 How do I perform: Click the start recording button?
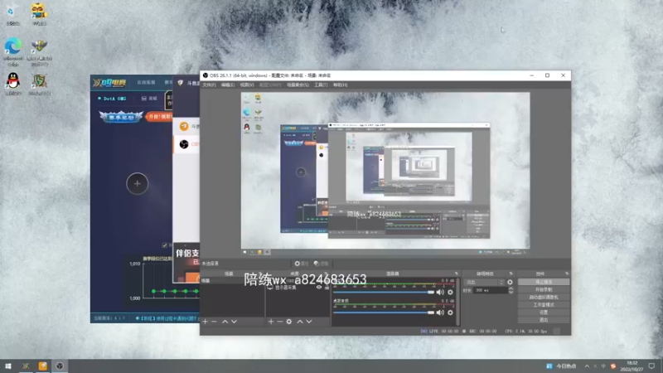(x=544, y=289)
